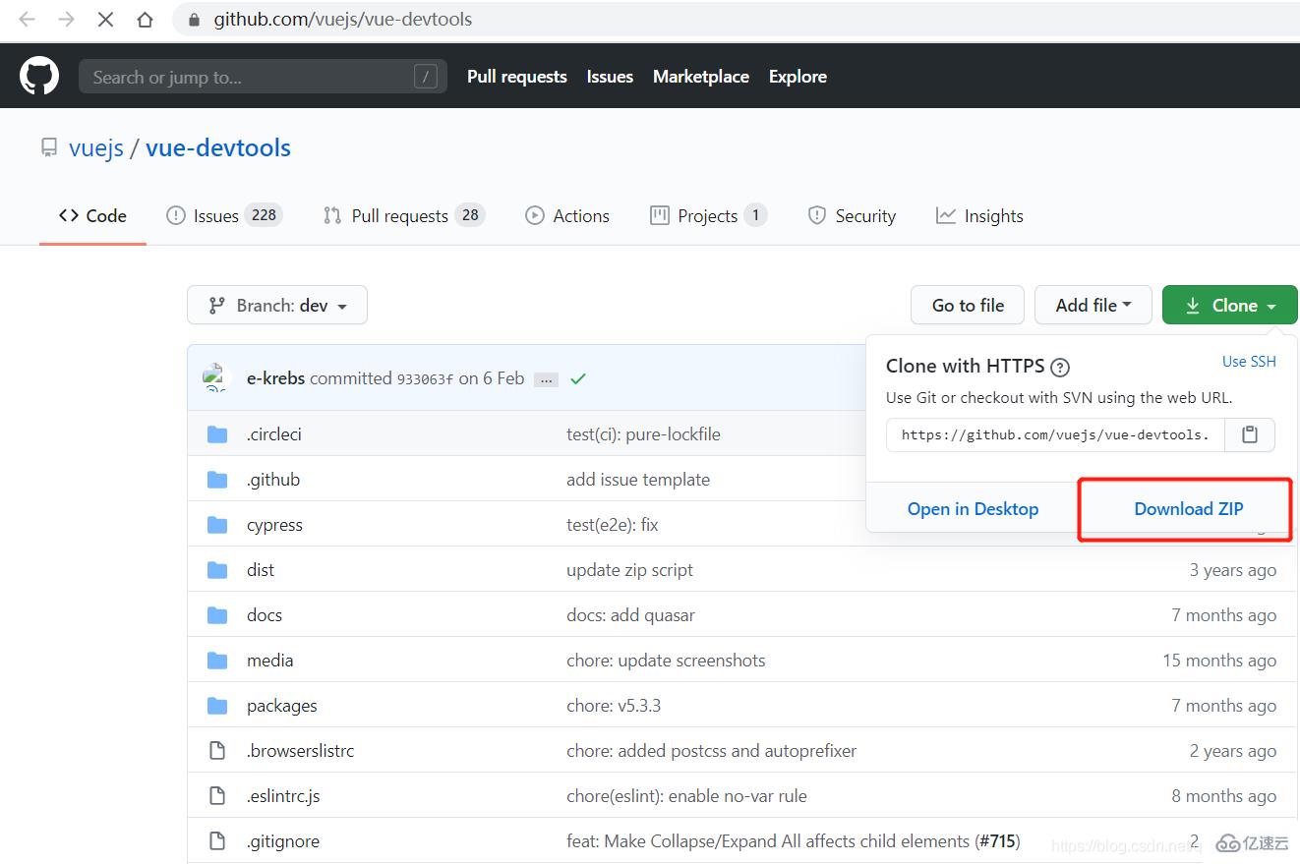Click the e-krebs author name

tap(275, 378)
